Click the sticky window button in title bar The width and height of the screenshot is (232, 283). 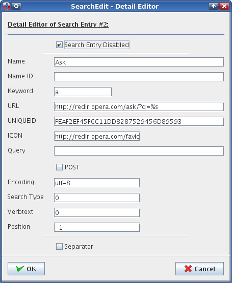(x=16, y=6)
